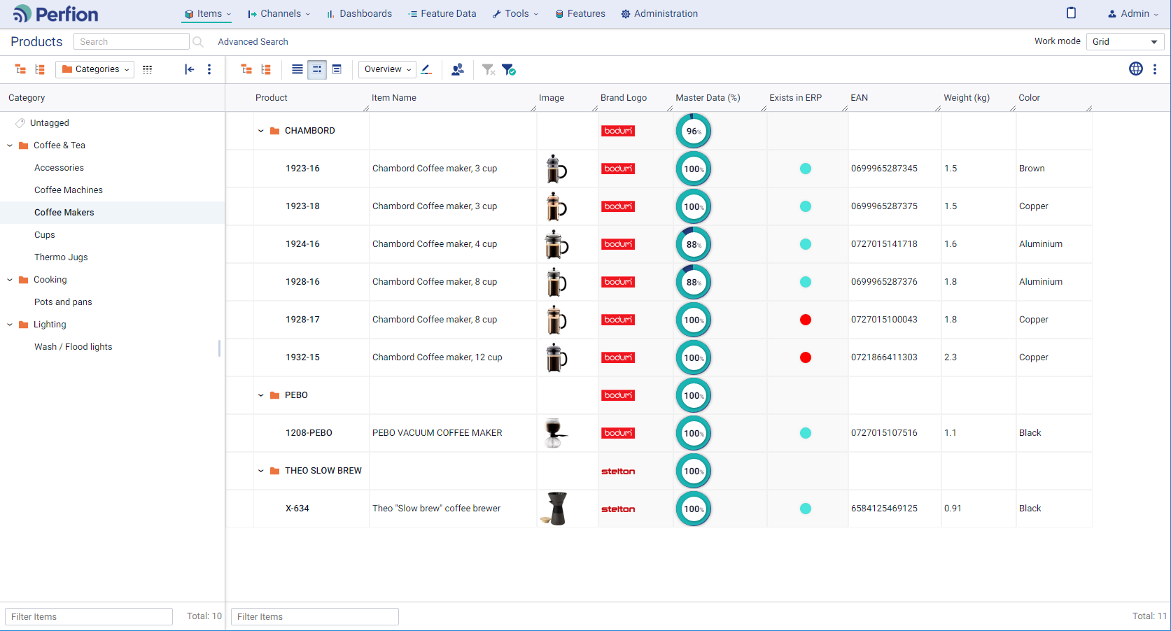This screenshot has height=631, width=1171.
Task: Switch to the full-lines list view toggle
Action: [x=297, y=69]
